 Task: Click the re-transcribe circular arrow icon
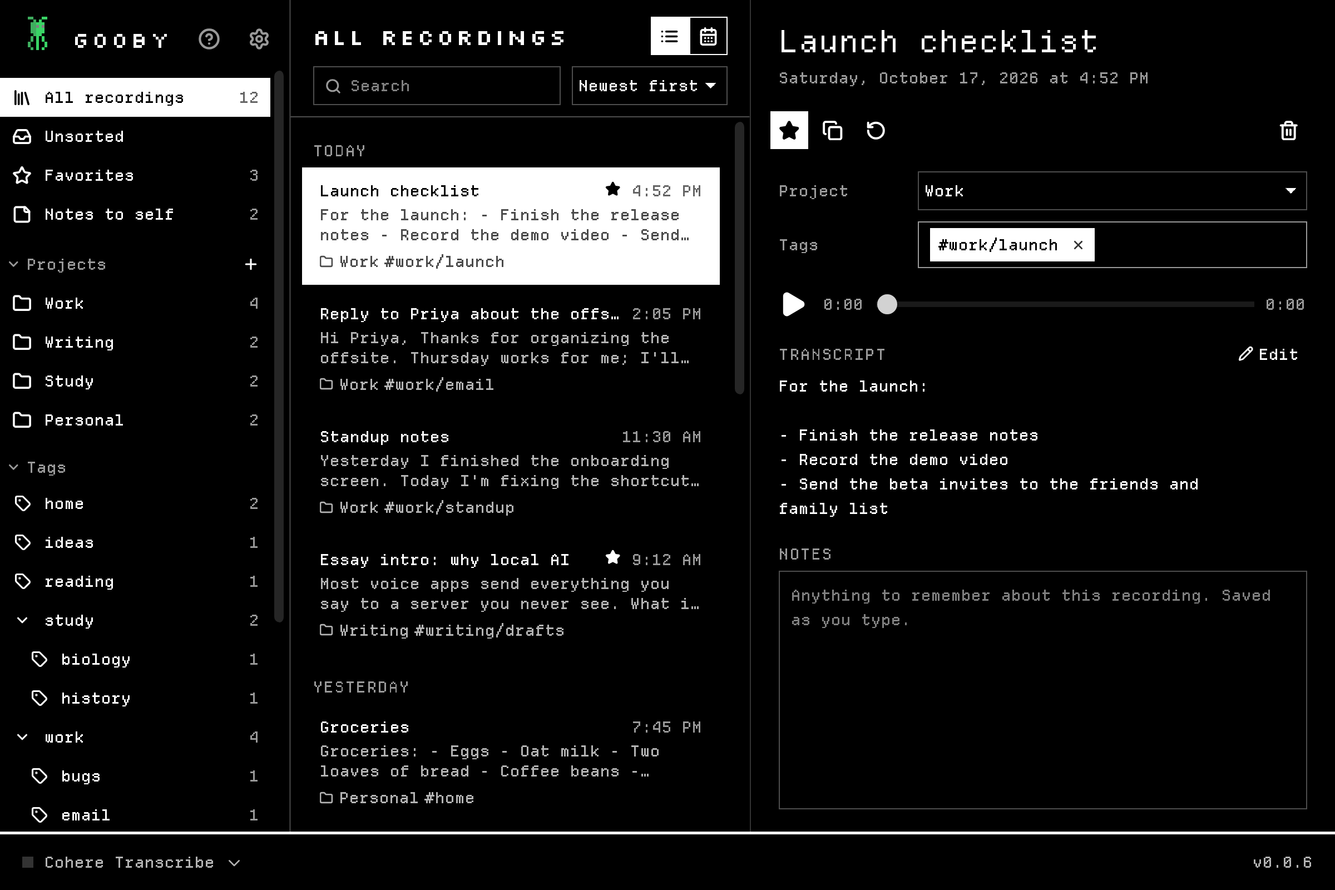[875, 131]
